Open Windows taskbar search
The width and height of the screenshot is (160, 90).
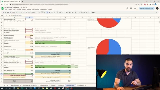(x=6, y=88)
